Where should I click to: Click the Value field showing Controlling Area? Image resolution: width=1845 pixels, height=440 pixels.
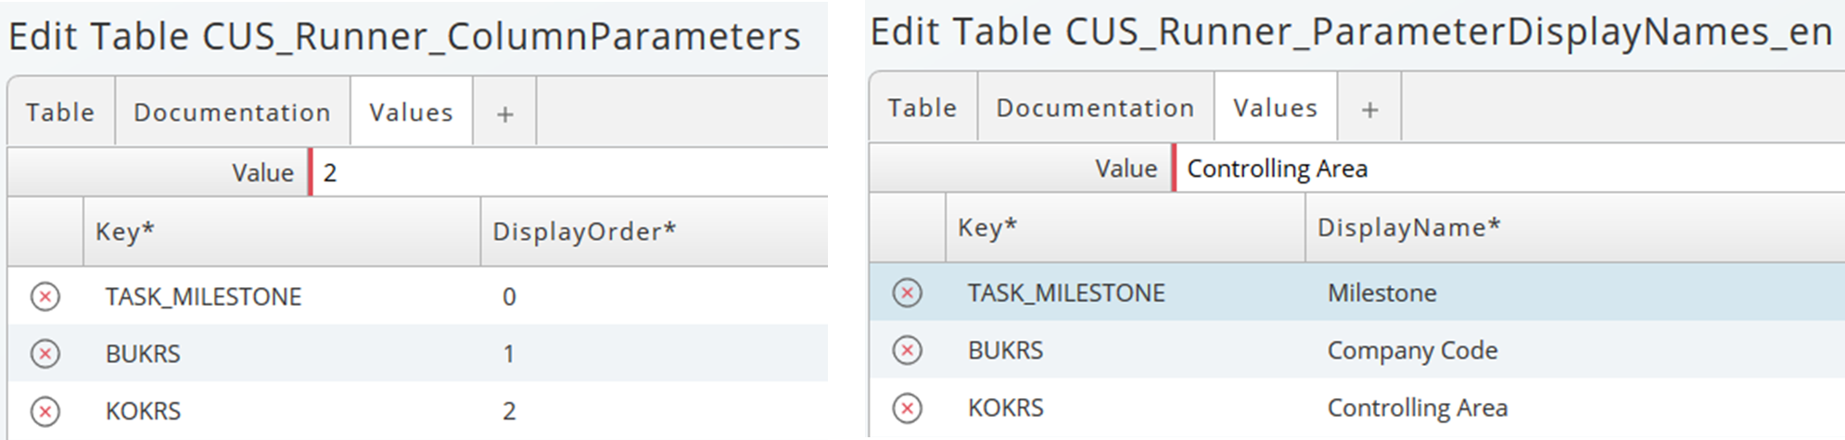coord(1510,169)
